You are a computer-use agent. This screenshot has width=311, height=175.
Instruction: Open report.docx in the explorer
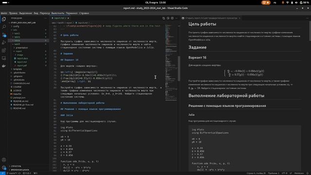(22, 58)
